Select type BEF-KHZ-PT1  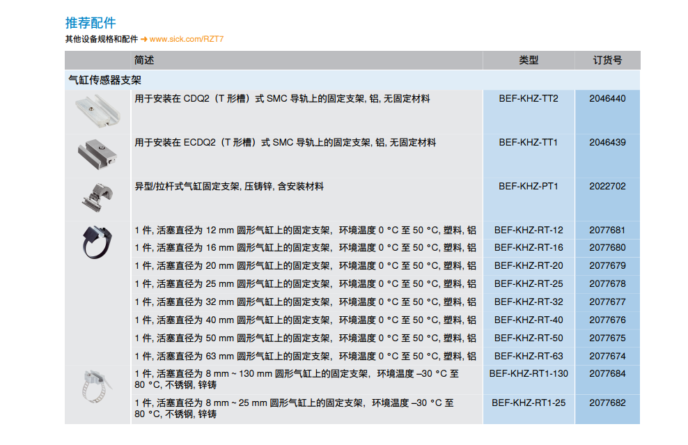coord(529,186)
